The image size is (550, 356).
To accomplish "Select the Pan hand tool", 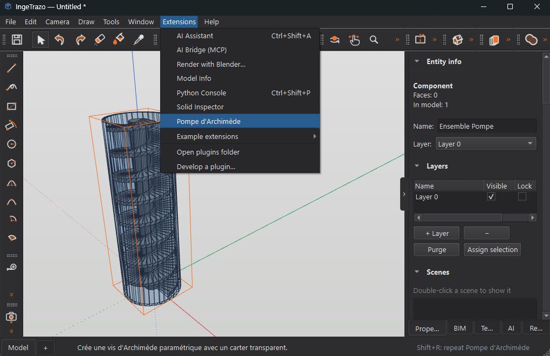I will click(x=354, y=40).
